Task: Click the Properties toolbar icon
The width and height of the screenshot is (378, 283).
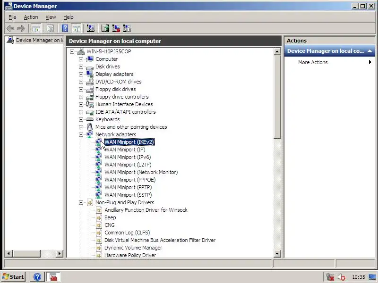Action: tap(50, 29)
